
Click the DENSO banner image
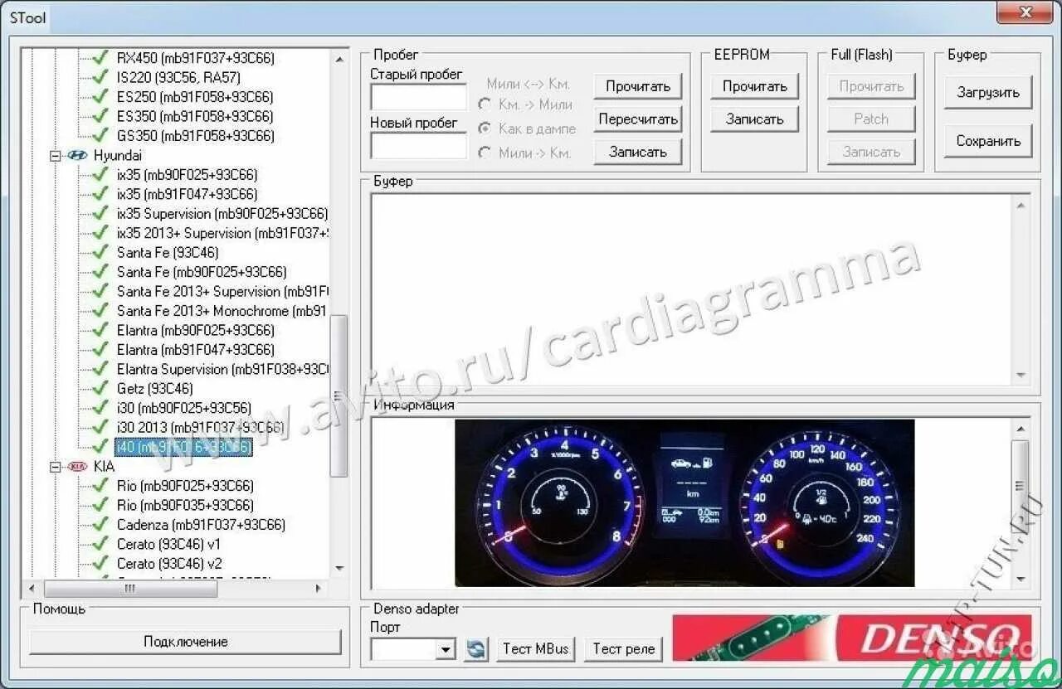click(x=851, y=638)
